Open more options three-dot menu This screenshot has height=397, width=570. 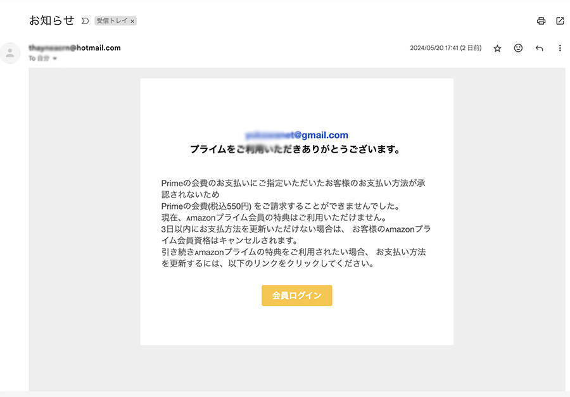pyautogui.click(x=560, y=48)
